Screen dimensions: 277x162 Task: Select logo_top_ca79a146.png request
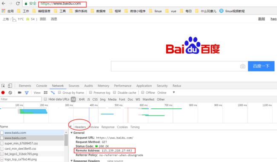coord(32,159)
